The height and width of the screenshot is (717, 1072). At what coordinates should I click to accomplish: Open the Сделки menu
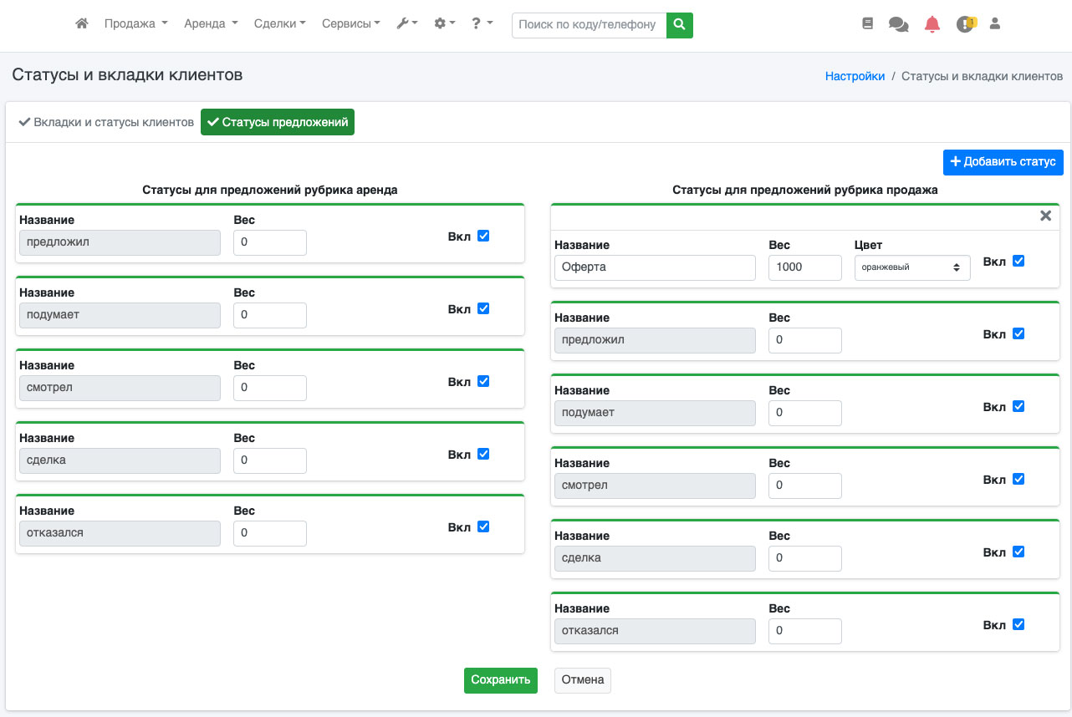coord(279,24)
